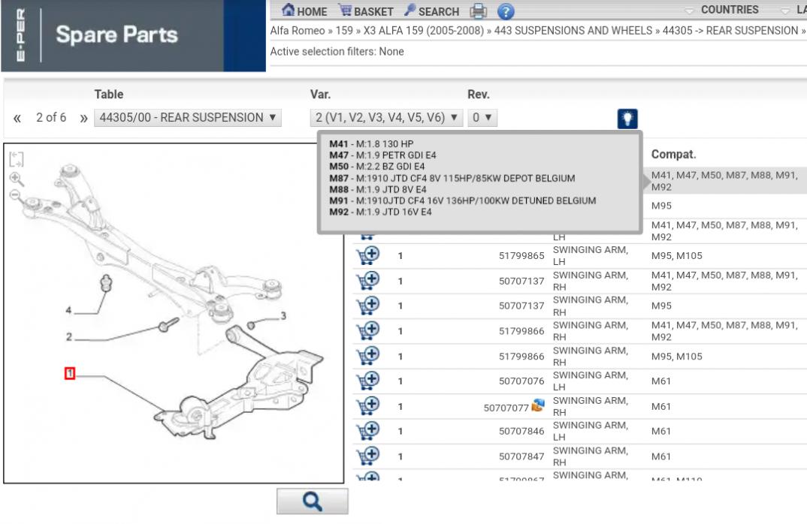Open the SEARCH page
The width and height of the screenshot is (807, 524).
[431, 11]
